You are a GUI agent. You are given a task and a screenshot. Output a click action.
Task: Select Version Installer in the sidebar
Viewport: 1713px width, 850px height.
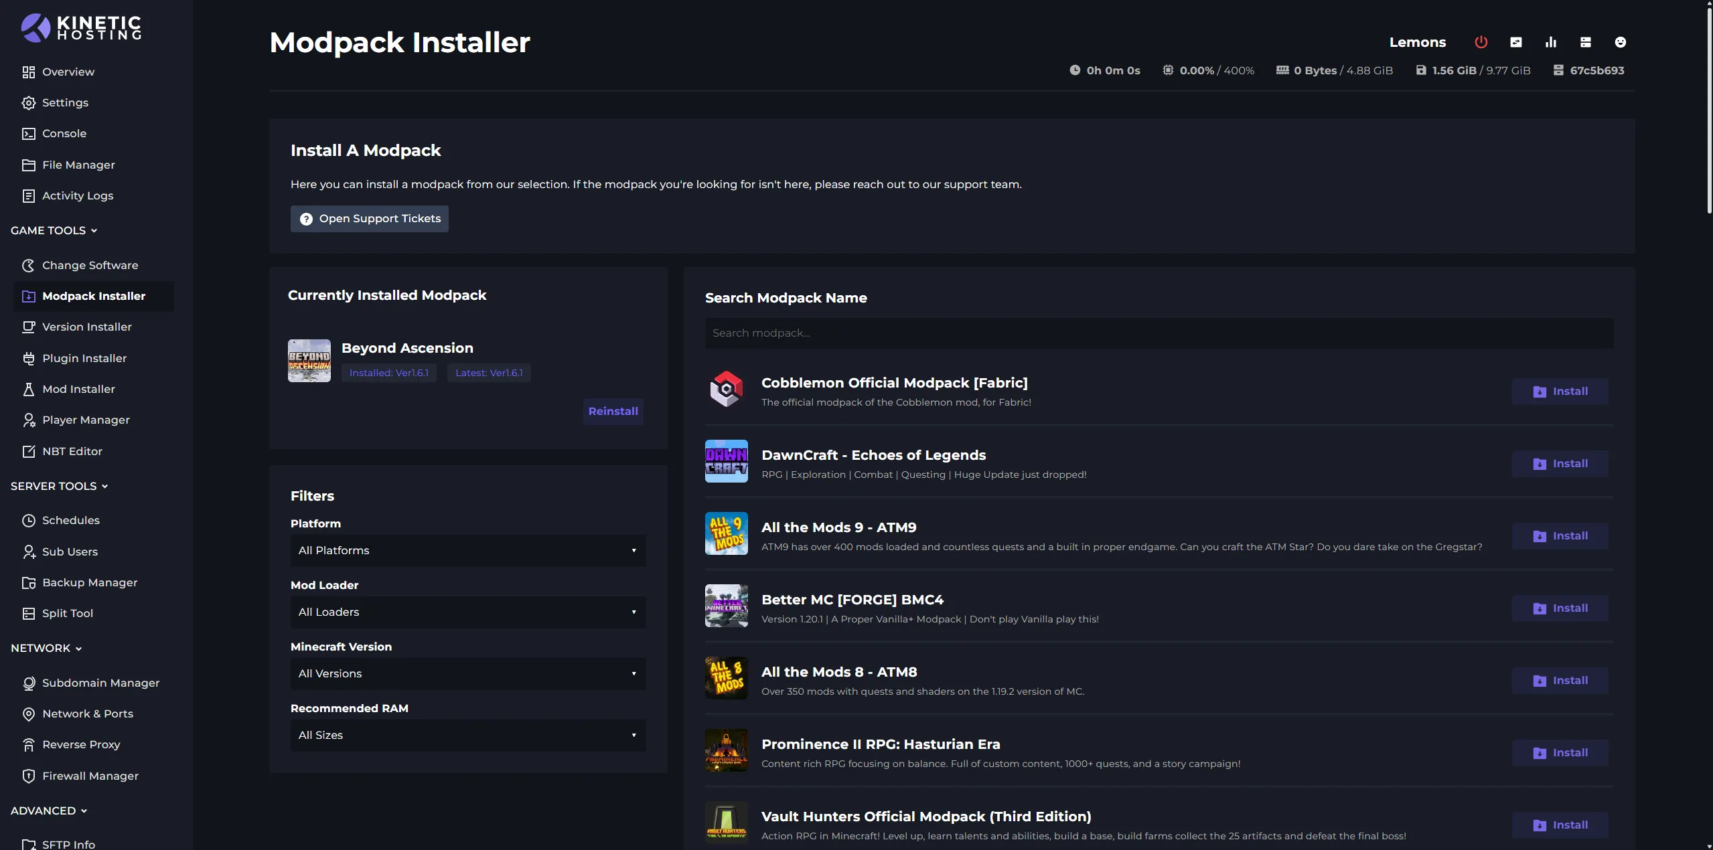point(87,327)
